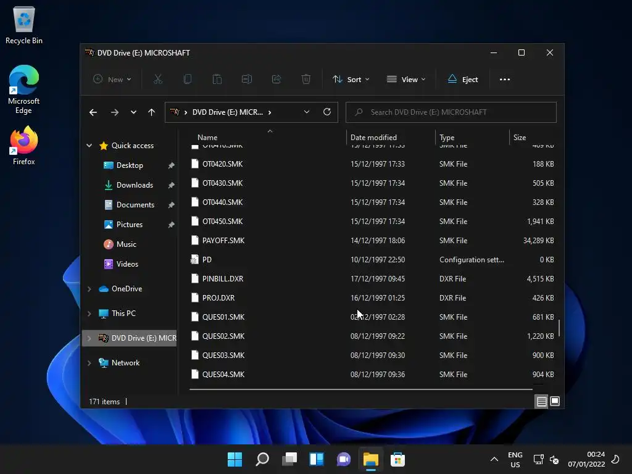Open the clock and date flyout
Screen dimensions: 632x474
pyautogui.click(x=586, y=459)
